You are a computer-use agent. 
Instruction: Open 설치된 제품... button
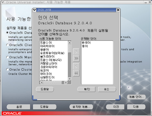(x=81, y=107)
